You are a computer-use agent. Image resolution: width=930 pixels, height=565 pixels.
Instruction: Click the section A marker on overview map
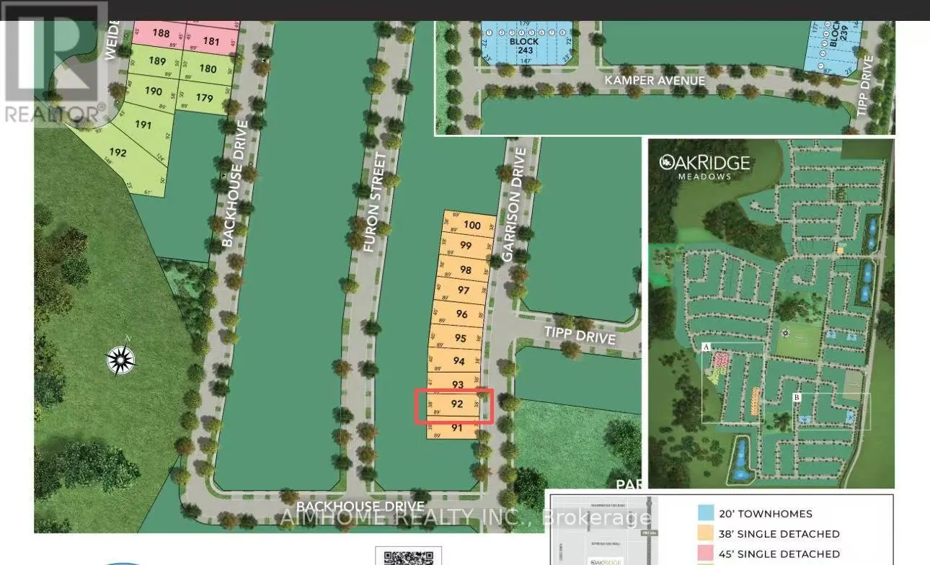point(707,347)
